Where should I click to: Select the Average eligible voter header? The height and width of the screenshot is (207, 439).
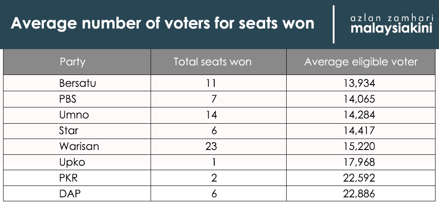pyautogui.click(x=361, y=62)
